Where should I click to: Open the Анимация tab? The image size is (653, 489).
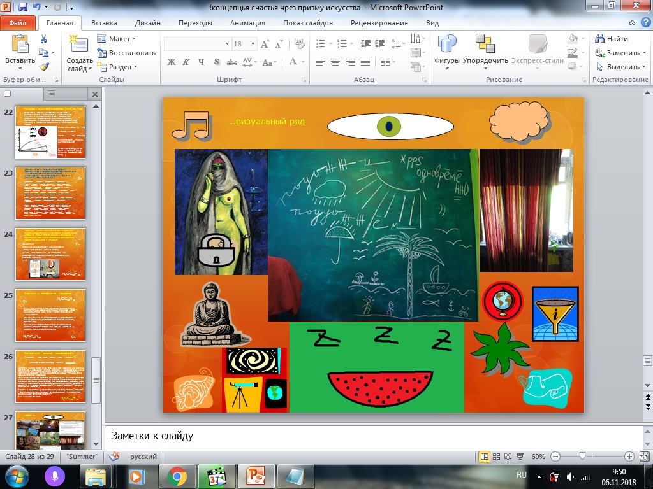click(247, 23)
